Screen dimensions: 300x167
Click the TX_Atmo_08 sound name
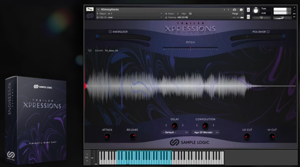click(x=111, y=51)
